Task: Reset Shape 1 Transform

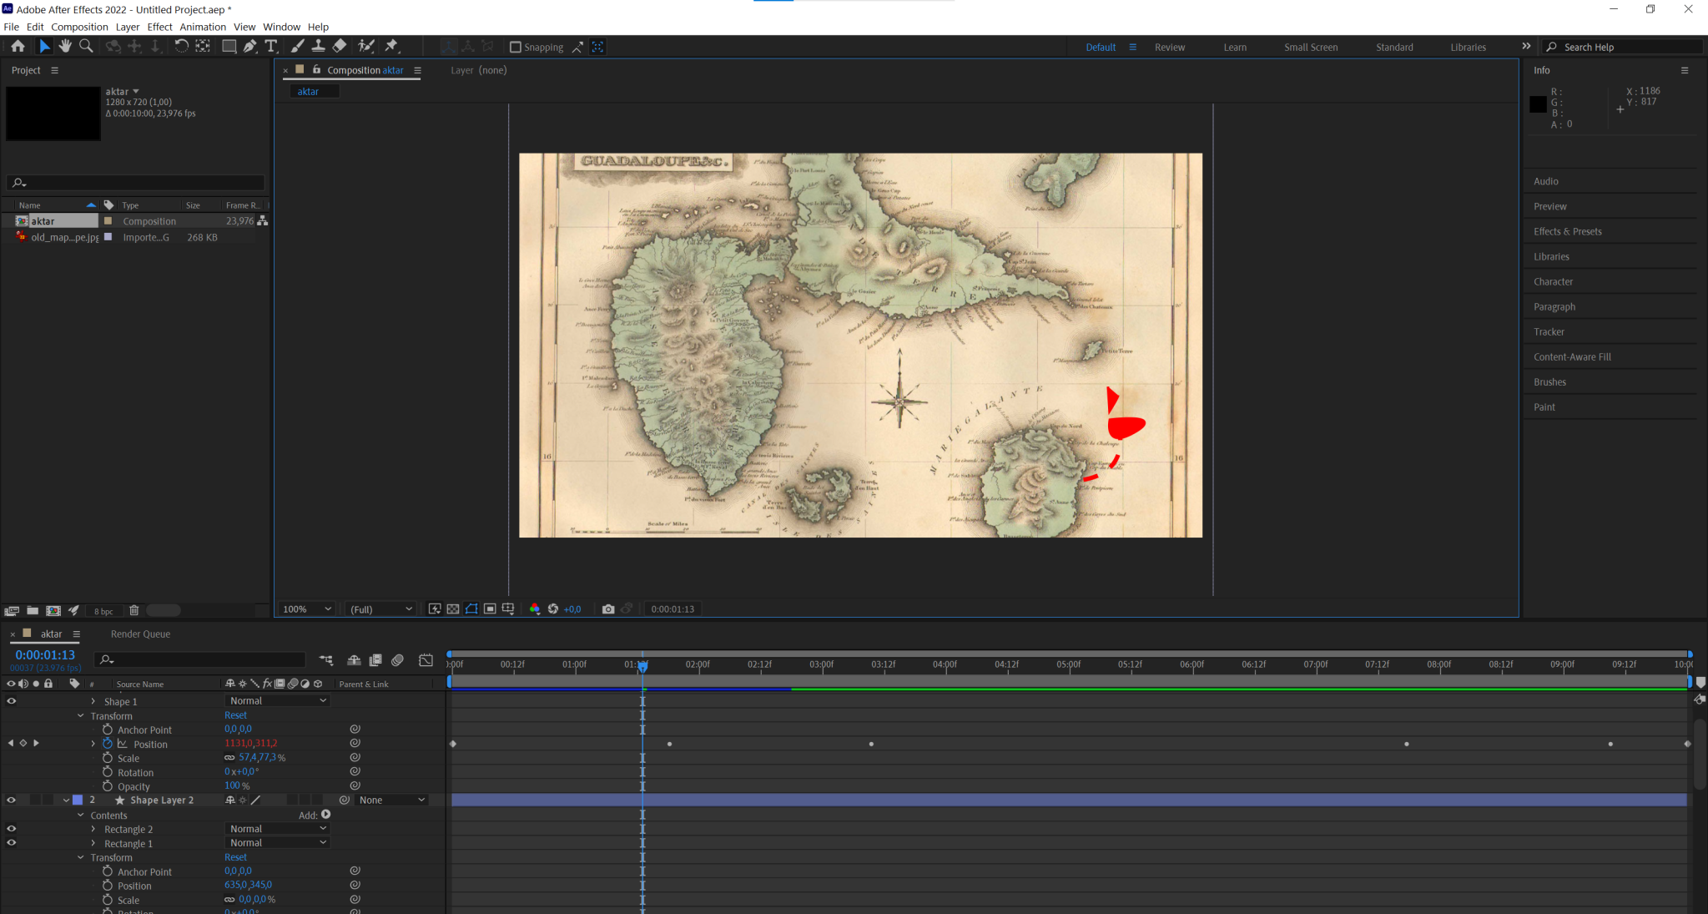Action: pyautogui.click(x=235, y=715)
